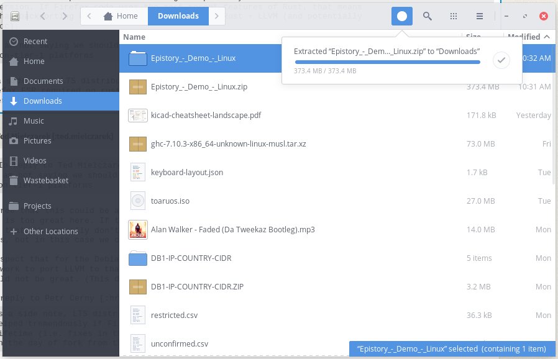
Task: Select the keyboard-layout.json file icon
Action: pyautogui.click(x=138, y=172)
